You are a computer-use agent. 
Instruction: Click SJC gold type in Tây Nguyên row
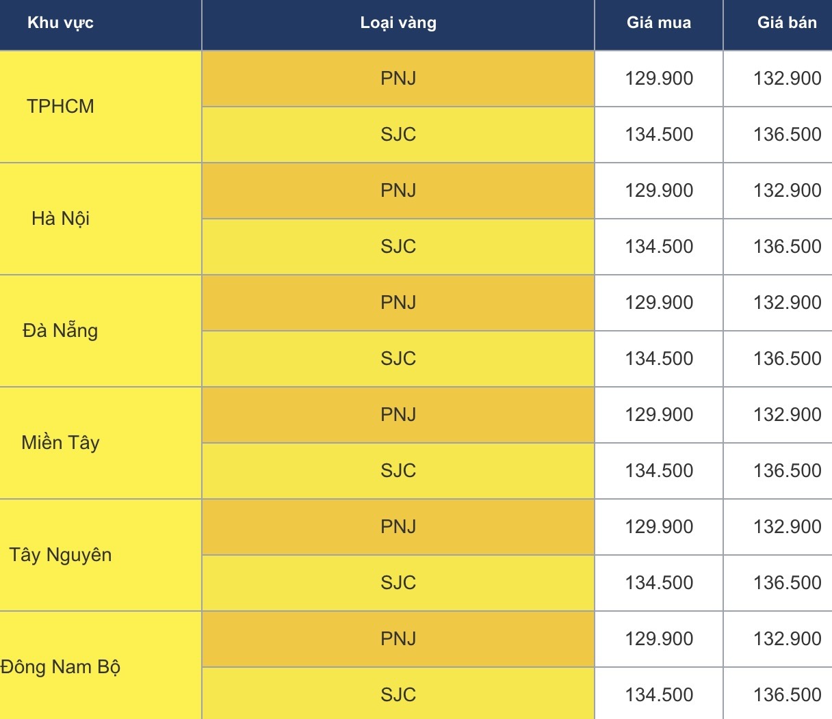[x=398, y=583]
